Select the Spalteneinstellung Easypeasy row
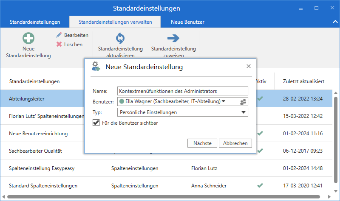 click(x=42, y=168)
